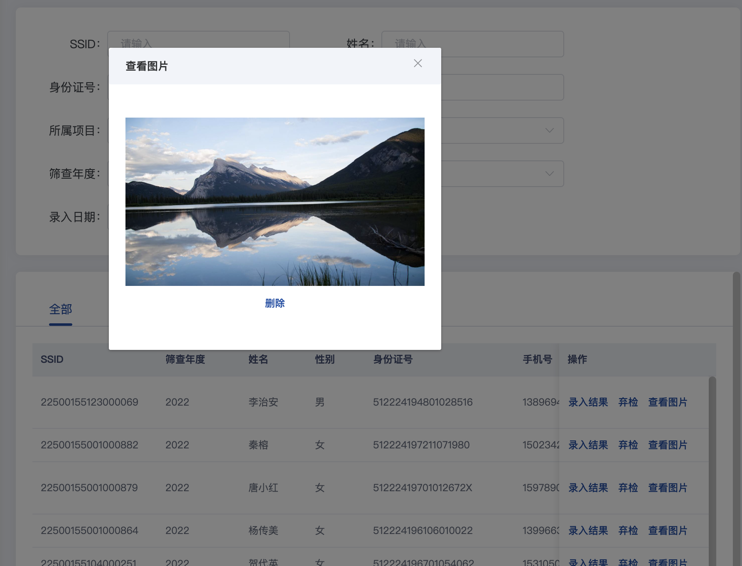Click the name 李治安
Viewport: 742px width, 566px height.
tap(263, 402)
